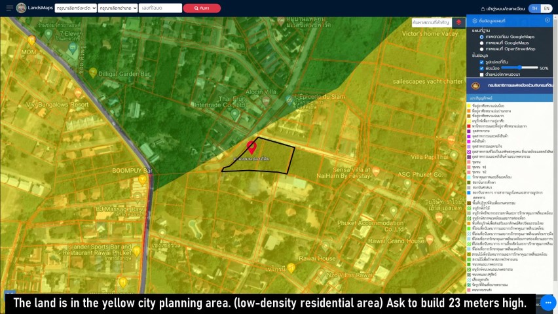Open the province selection dropdown
This screenshot has width=558, height=314.
[76, 9]
